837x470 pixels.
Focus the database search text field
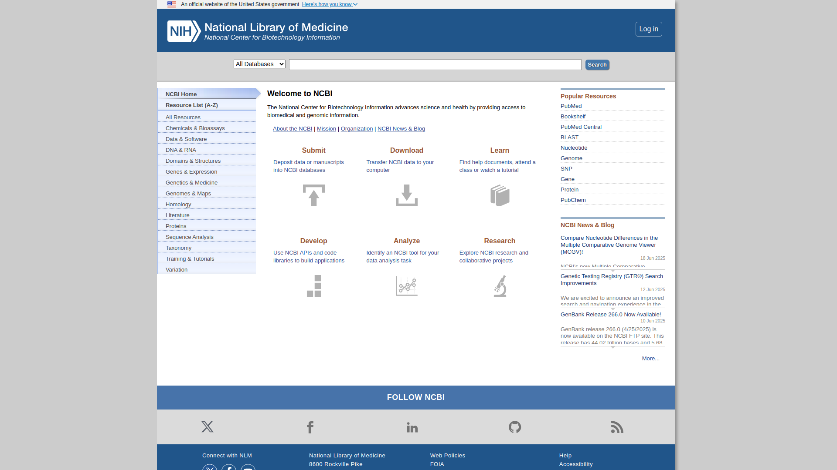pos(435,65)
